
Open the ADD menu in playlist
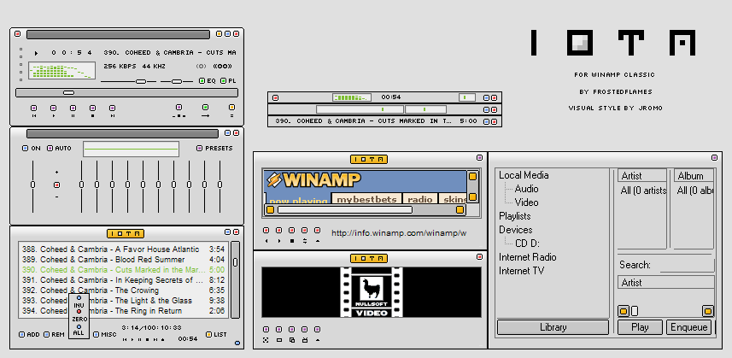(x=29, y=335)
